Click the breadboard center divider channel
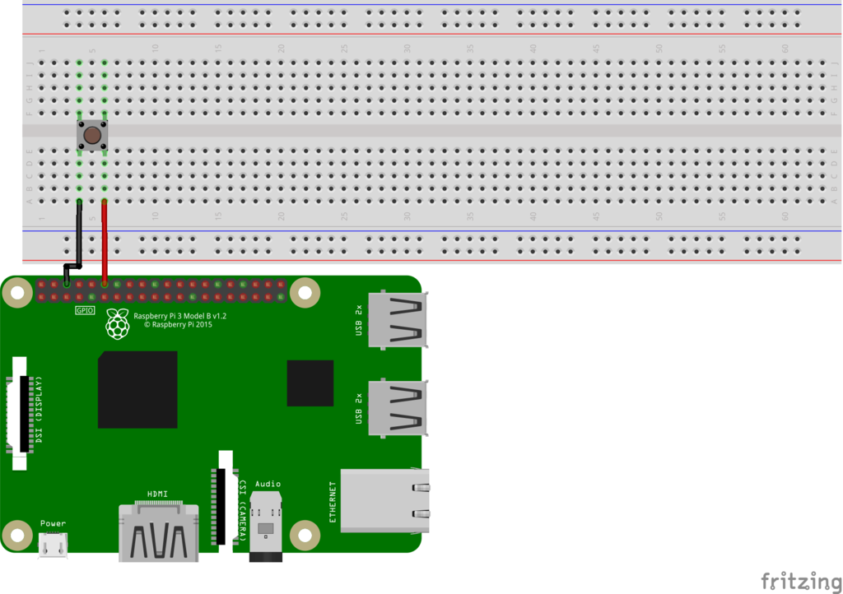 (x=461, y=131)
